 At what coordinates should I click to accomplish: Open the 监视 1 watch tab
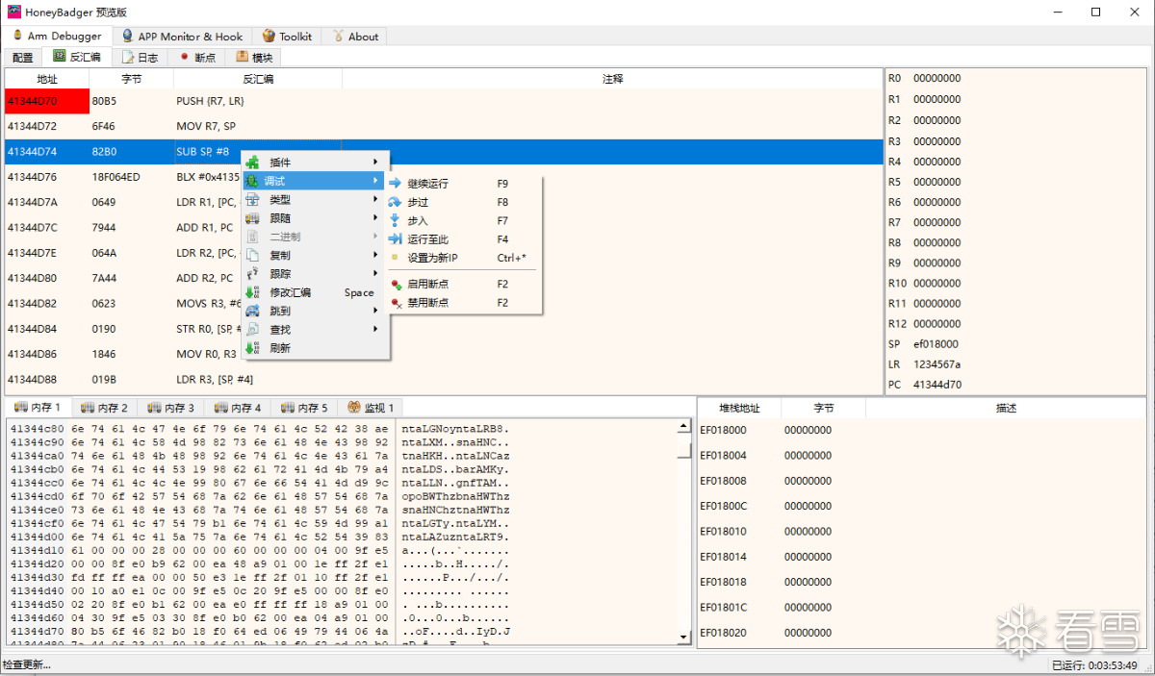pyautogui.click(x=371, y=408)
